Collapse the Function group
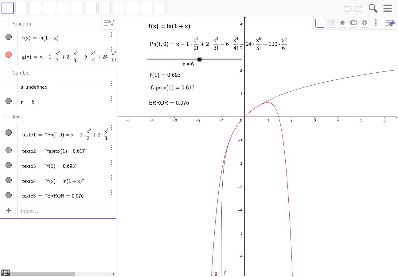The height and width of the screenshot is (277, 398). coord(6,24)
